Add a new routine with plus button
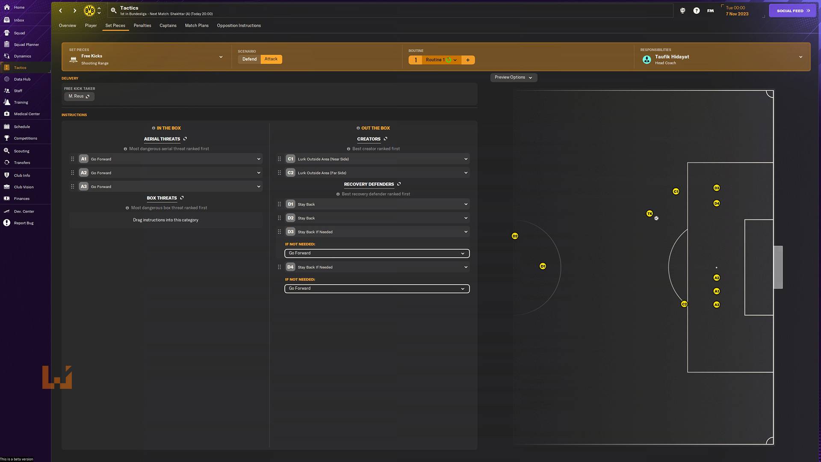Image resolution: width=821 pixels, height=462 pixels. click(x=468, y=60)
